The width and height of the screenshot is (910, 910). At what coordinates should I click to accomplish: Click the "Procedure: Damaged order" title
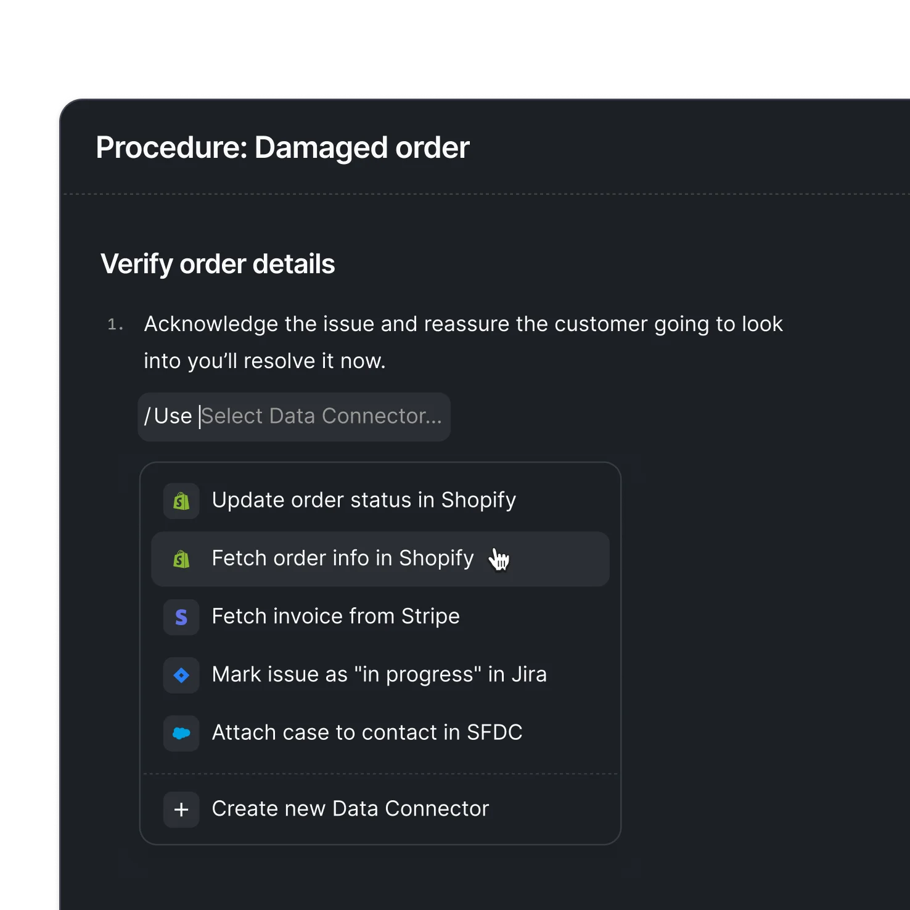[x=282, y=148]
